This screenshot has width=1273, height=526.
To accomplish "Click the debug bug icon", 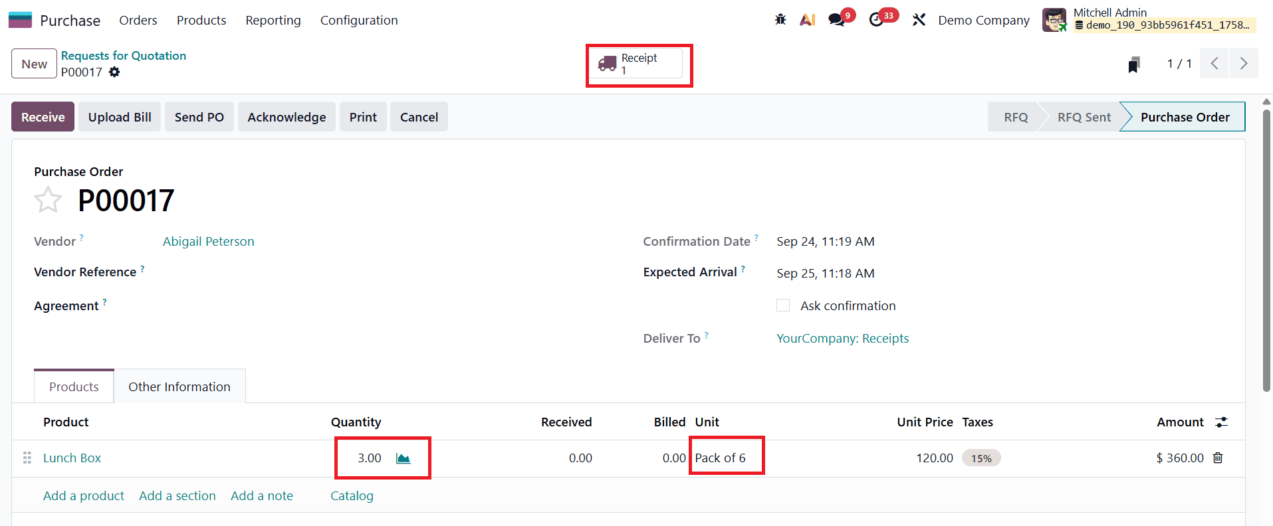I will click(x=780, y=20).
